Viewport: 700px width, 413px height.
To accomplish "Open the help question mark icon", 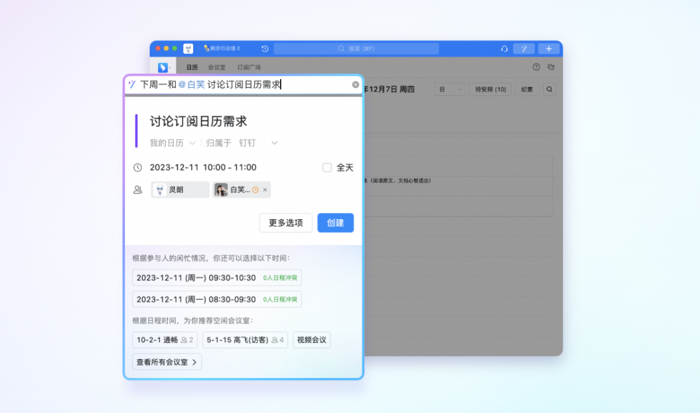I will coord(536,67).
